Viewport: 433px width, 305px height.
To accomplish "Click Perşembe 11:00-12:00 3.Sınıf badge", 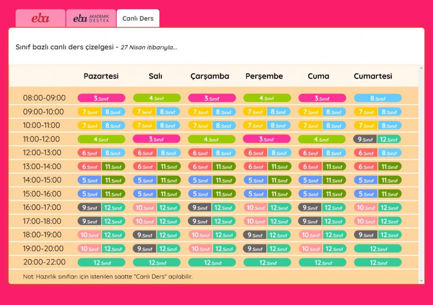I will tap(267, 139).
